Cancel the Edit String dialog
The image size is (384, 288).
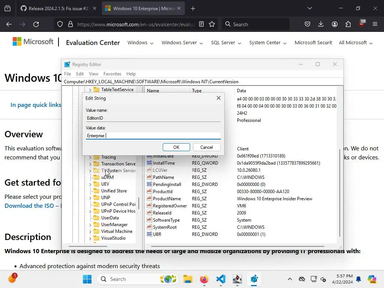coord(207,147)
